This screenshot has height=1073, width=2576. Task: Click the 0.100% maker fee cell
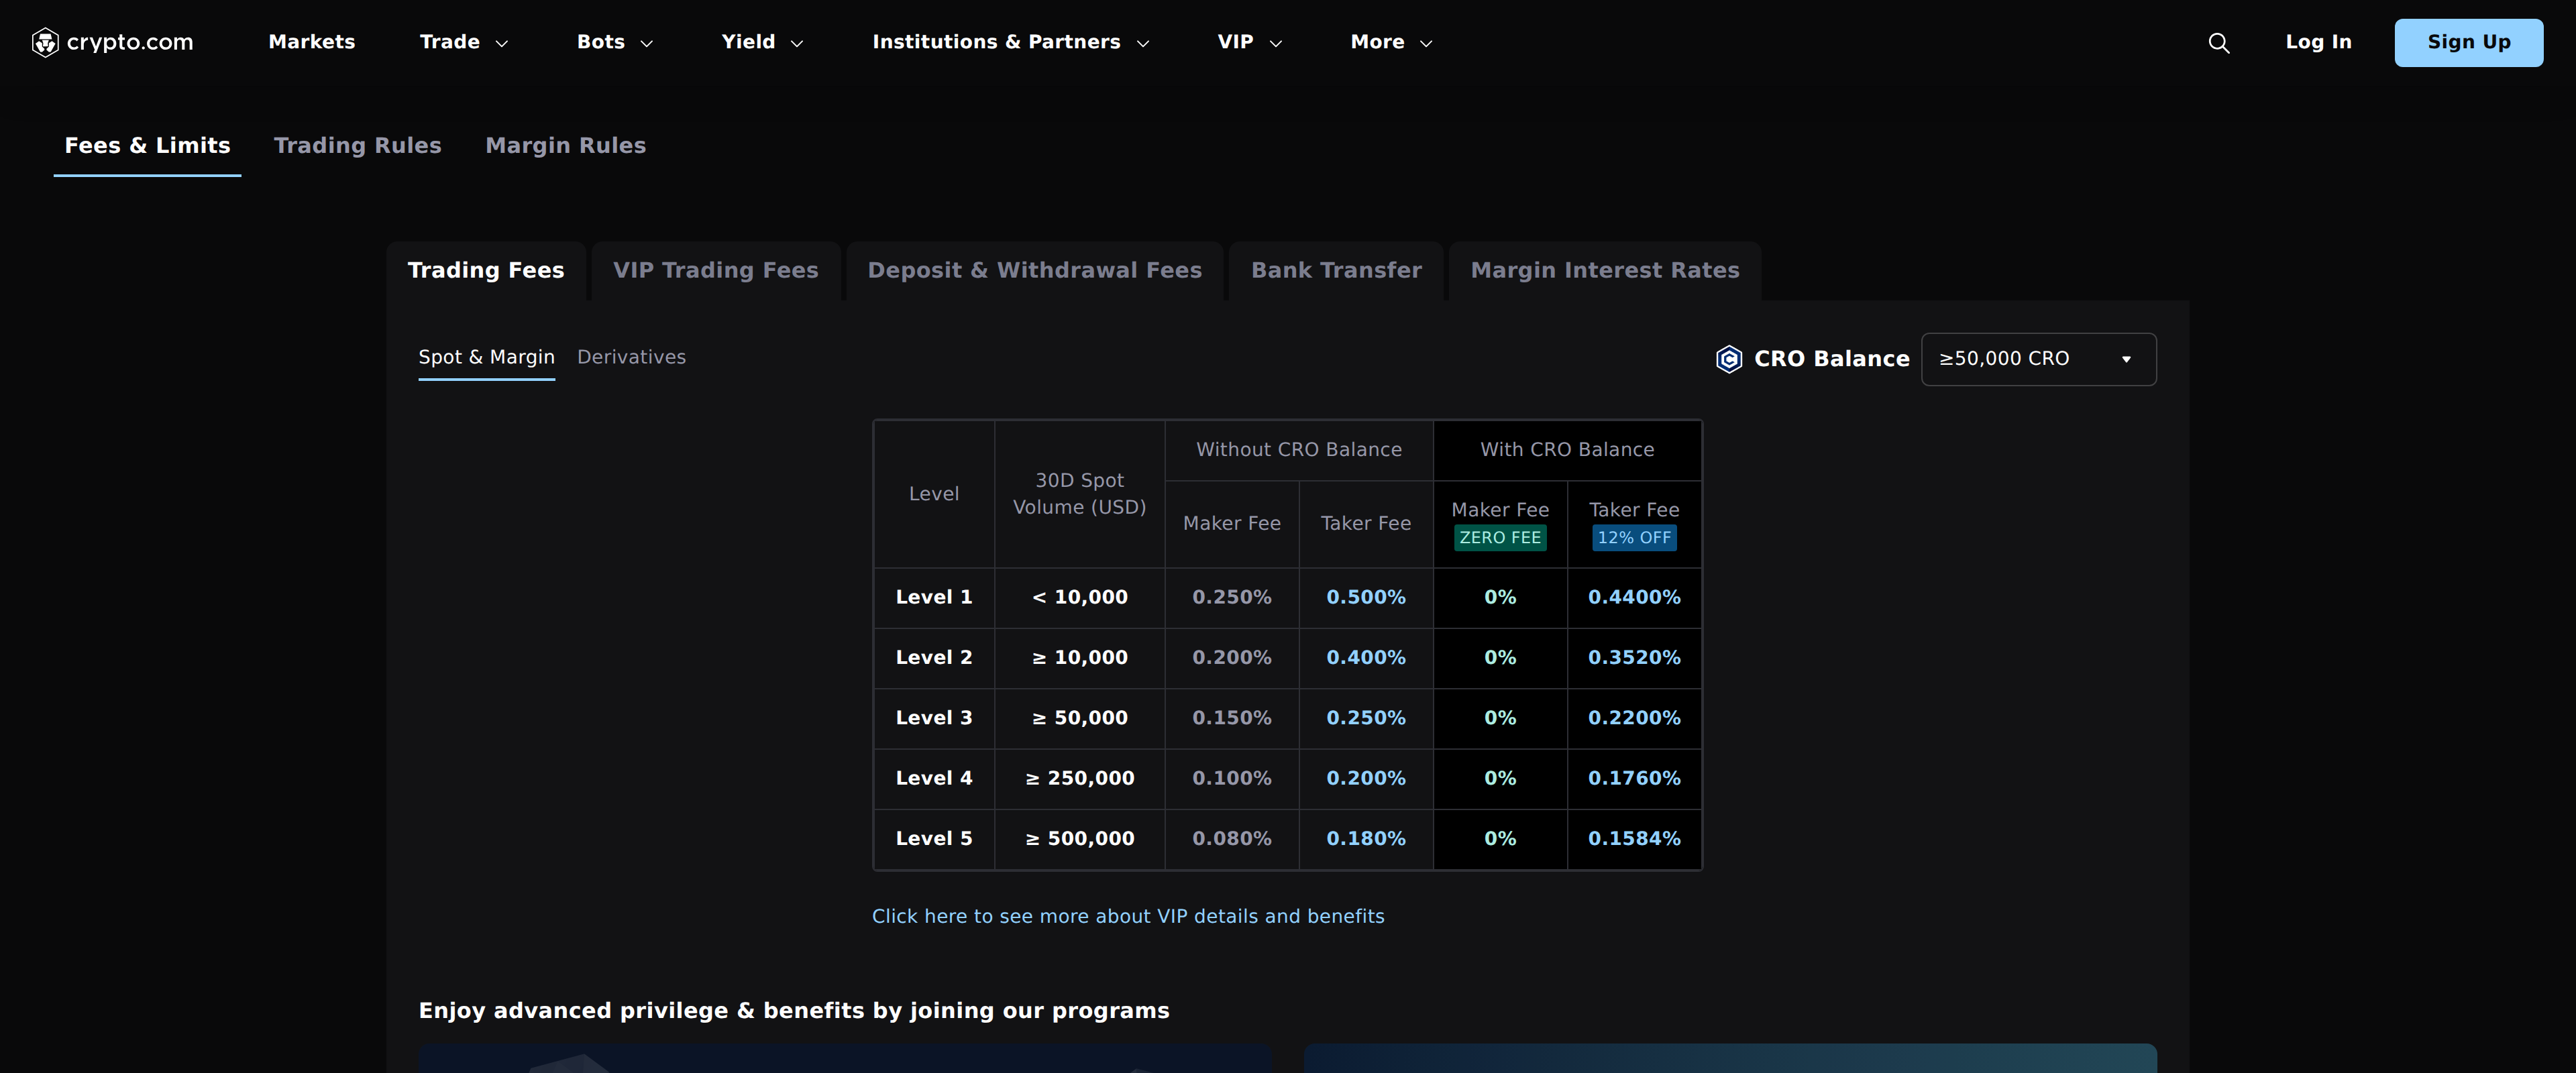1232,779
